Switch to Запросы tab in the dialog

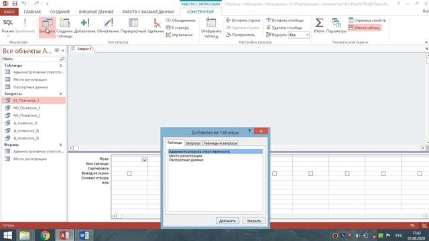[193, 143]
